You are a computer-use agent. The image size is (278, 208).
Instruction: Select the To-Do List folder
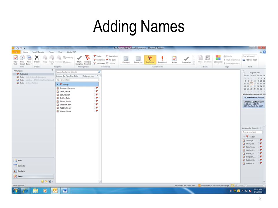33,74
